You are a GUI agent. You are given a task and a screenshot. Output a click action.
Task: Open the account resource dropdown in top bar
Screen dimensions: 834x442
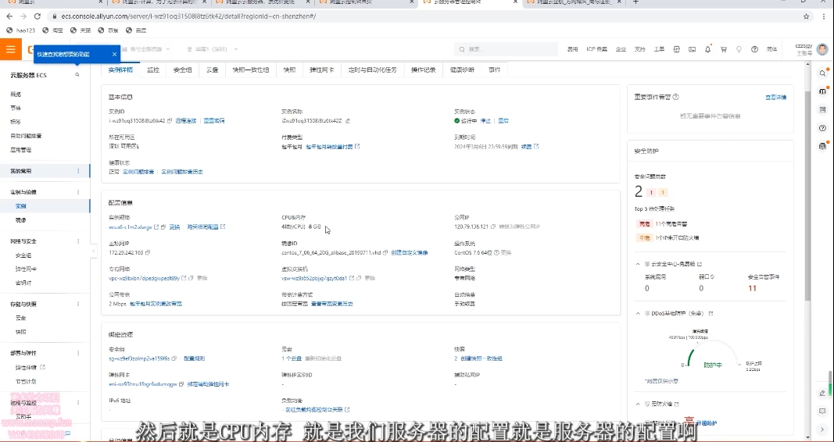pyautogui.click(x=146, y=49)
